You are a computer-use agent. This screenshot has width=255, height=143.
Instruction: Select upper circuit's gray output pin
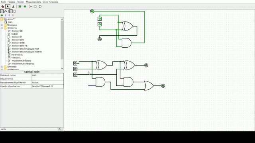[x=100, y=39]
